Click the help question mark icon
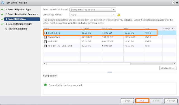Image resolution: width=179 pixels, height=105 pixels. (173, 3)
